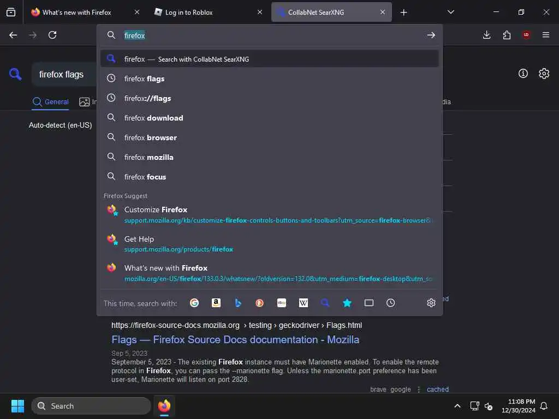Open the cached version link
Image resolution: width=559 pixels, height=419 pixels.
438,389
